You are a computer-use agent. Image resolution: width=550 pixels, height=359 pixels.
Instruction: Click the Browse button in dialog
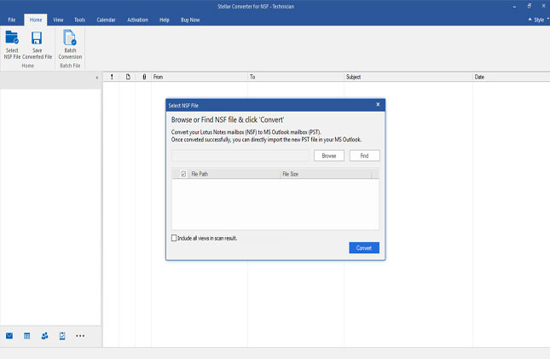pyautogui.click(x=329, y=156)
